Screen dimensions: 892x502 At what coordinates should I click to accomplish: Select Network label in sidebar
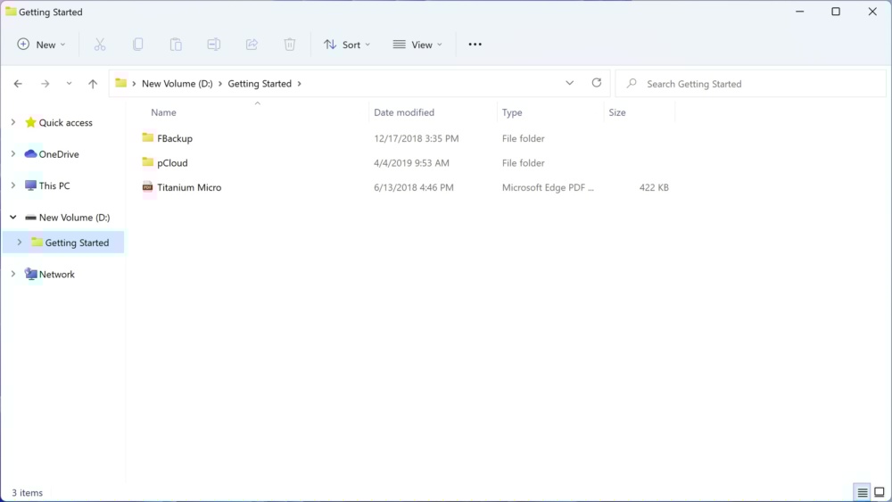click(x=56, y=274)
